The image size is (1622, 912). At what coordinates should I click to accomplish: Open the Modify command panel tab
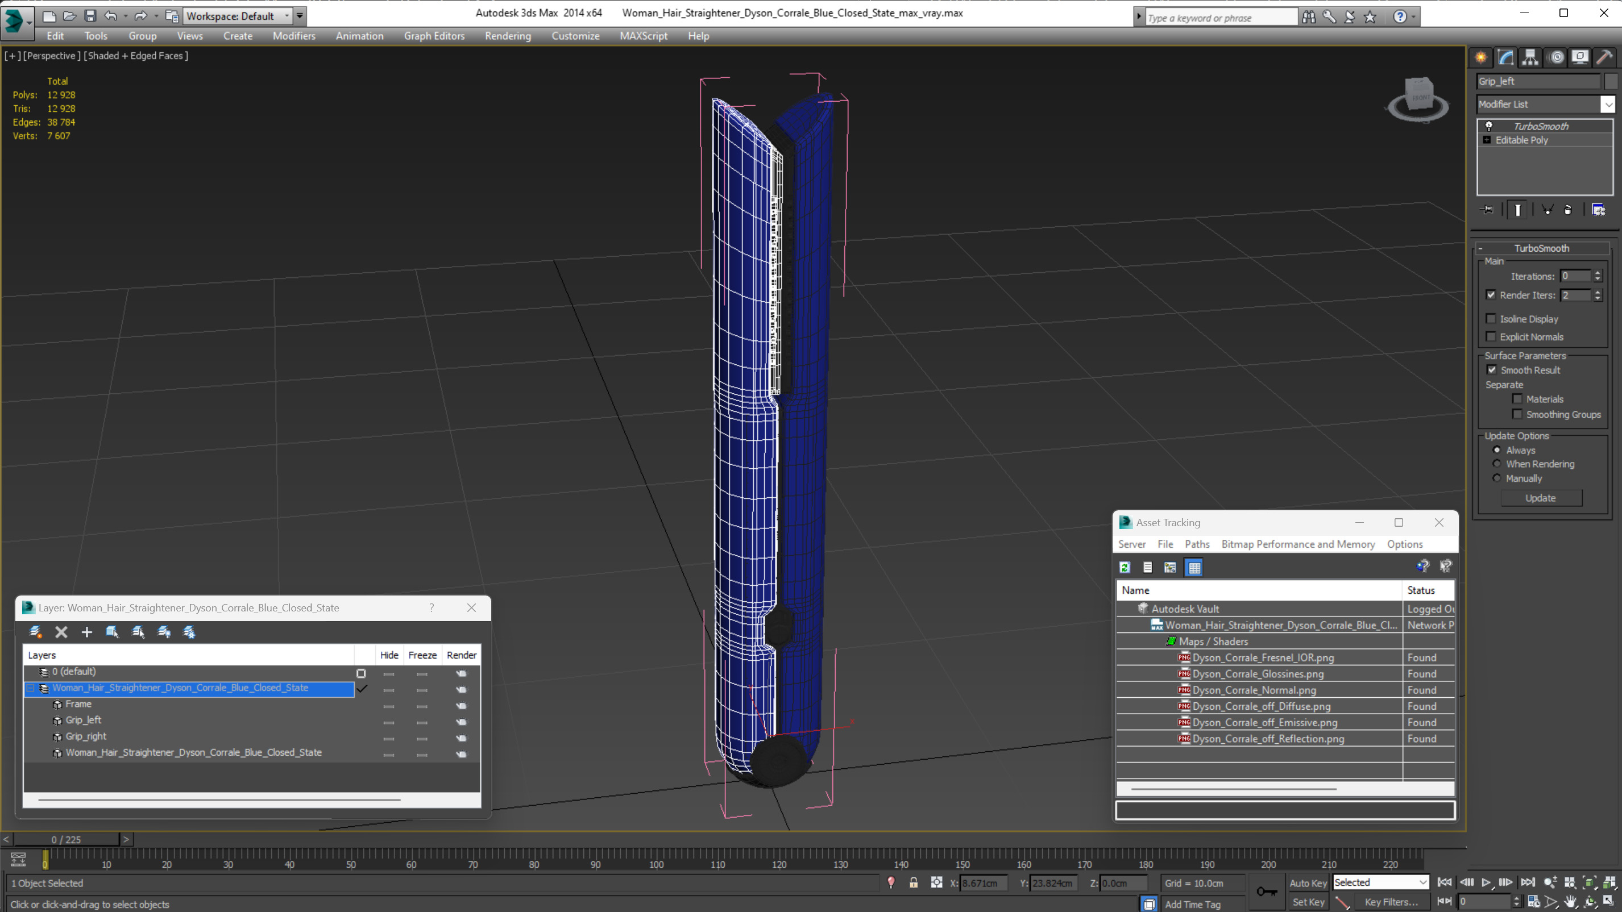pyautogui.click(x=1505, y=57)
